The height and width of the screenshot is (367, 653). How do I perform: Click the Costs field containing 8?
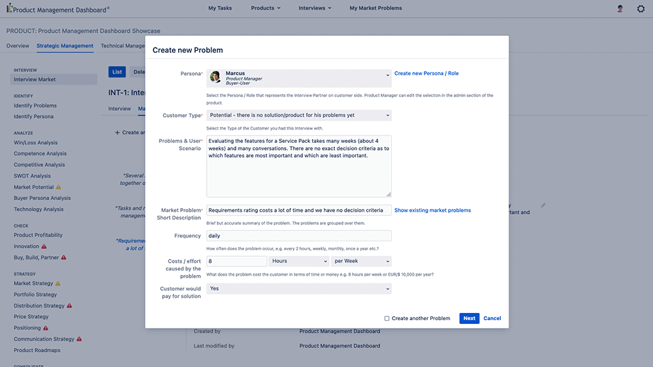[x=236, y=261]
